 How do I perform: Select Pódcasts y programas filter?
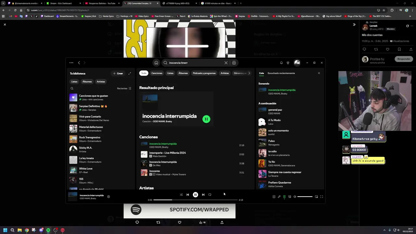(x=204, y=73)
